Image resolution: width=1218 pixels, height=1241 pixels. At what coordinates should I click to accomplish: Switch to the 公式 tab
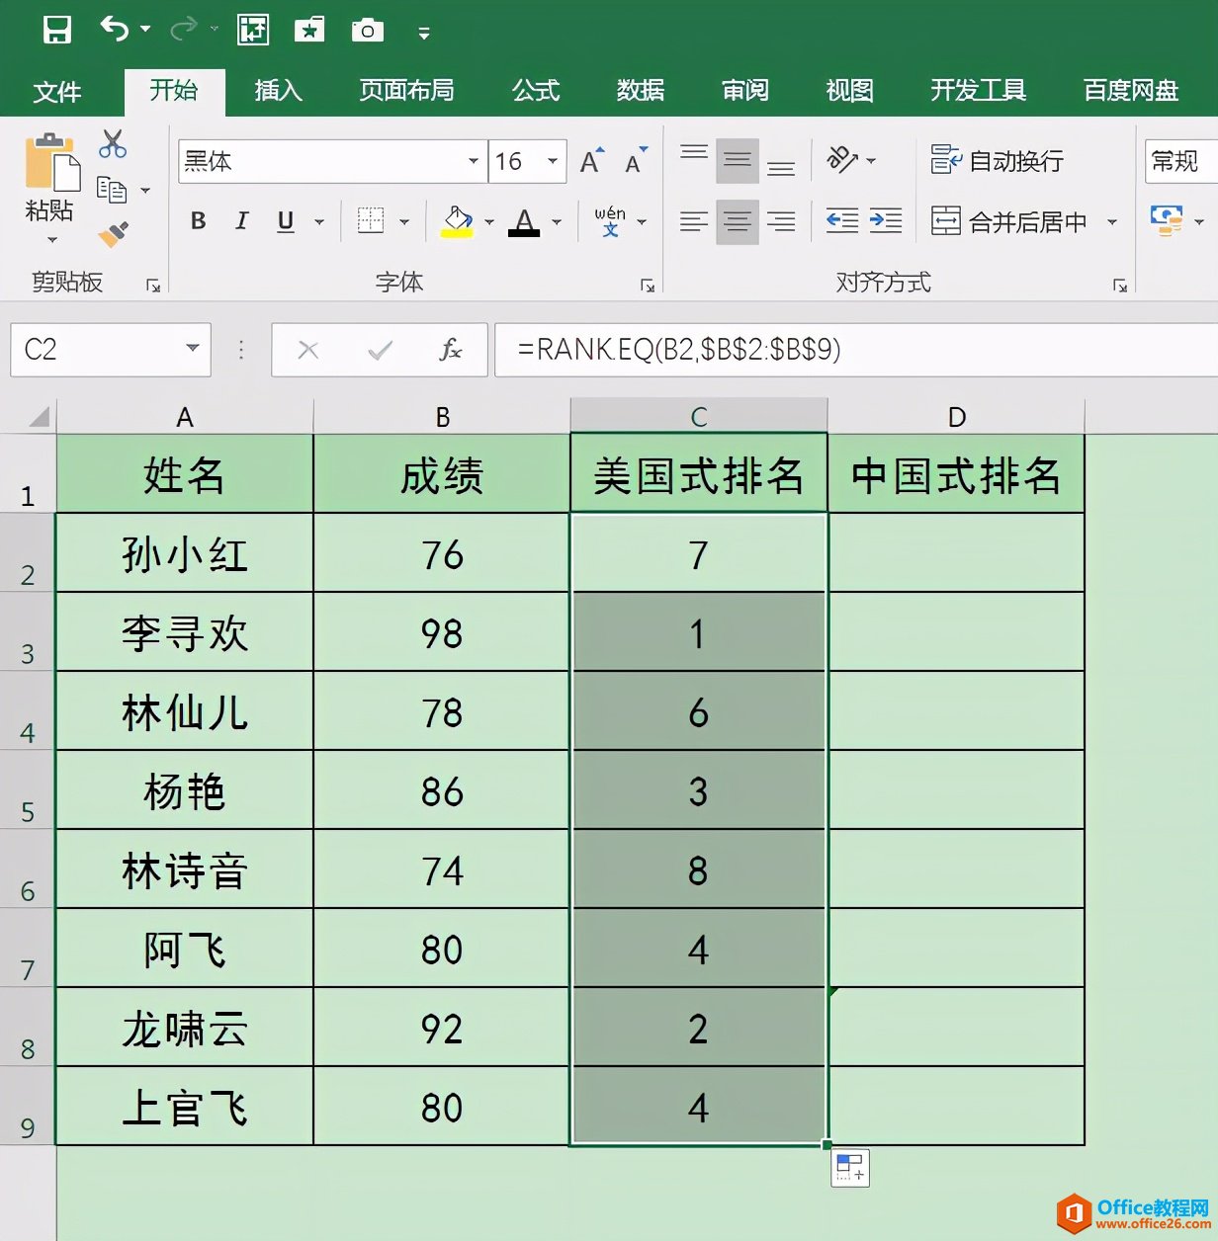(x=536, y=91)
